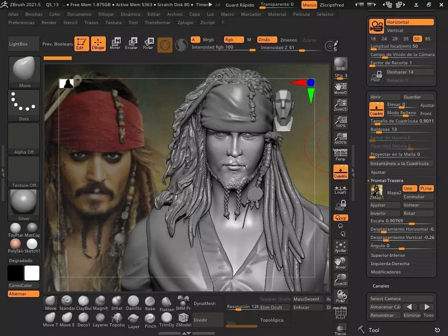The image size is (448, 336).
Task: Click the Dividir button
Action: coord(208,320)
